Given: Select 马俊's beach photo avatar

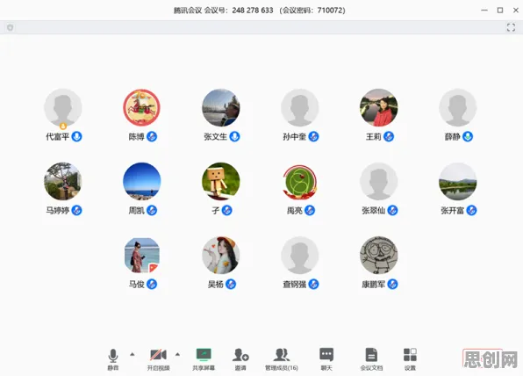Looking at the screenshot, I should pyautogui.click(x=142, y=255).
